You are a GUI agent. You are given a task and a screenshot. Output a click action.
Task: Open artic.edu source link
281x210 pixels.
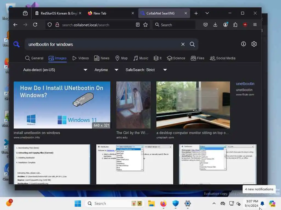[122, 138]
